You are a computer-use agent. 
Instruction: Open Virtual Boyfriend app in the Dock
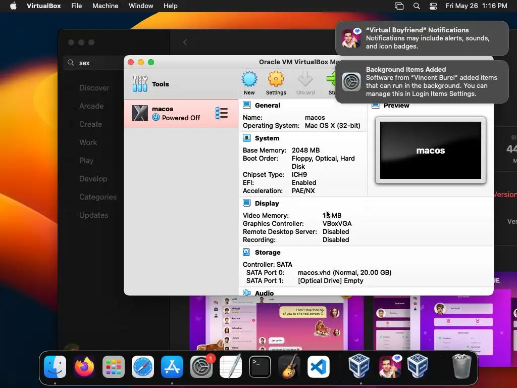[x=390, y=367]
